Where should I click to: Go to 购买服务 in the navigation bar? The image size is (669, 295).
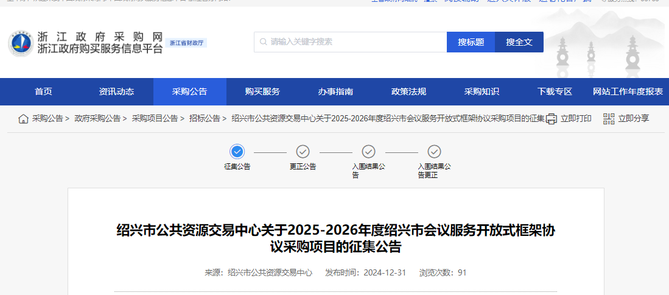pos(262,91)
